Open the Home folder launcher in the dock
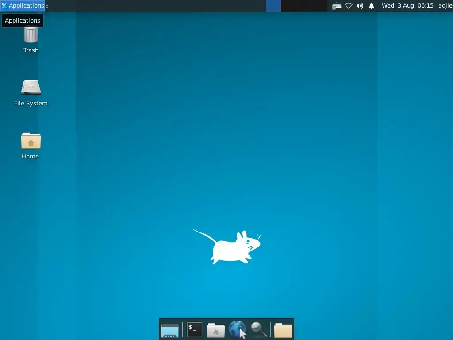 [215, 329]
